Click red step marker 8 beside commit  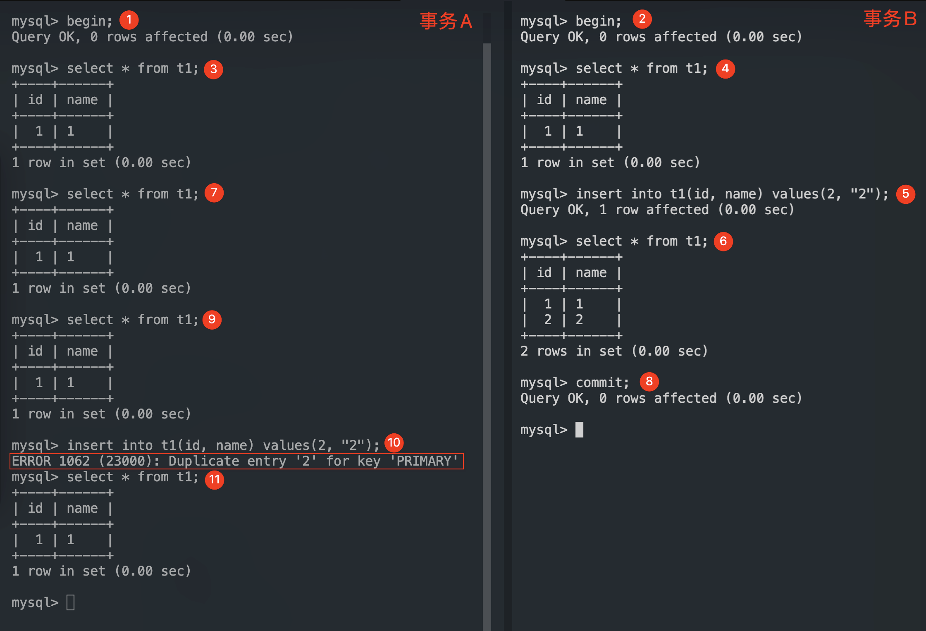(649, 381)
